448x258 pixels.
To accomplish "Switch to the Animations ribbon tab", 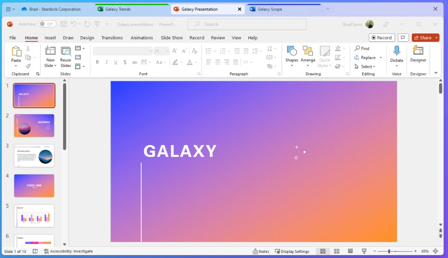I will 142,38.
